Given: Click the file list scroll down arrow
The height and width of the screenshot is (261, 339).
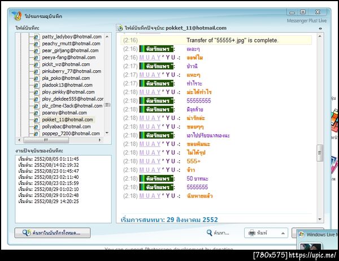Looking at the screenshot, I should (x=107, y=133).
